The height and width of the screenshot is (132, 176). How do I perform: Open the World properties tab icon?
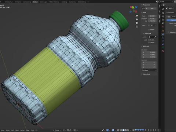pos(163,26)
